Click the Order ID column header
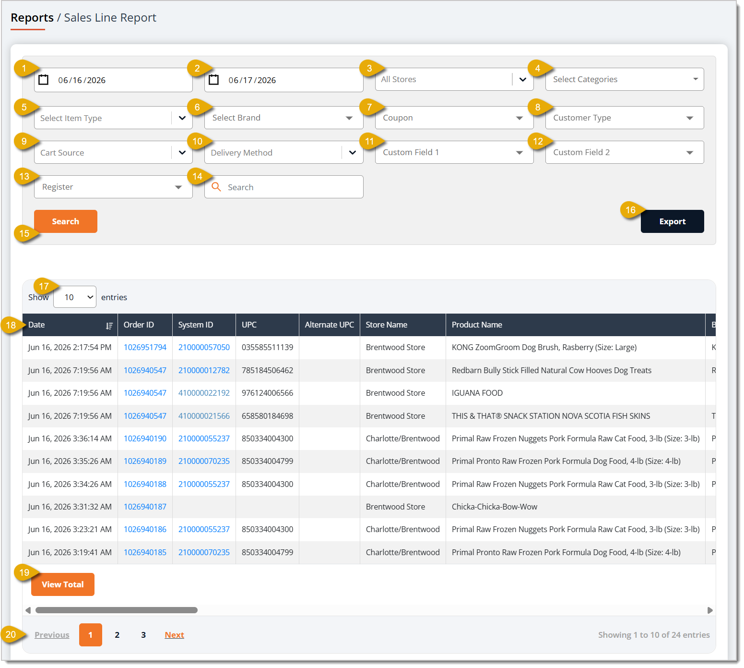This screenshot has height=668, width=744. pos(145,325)
